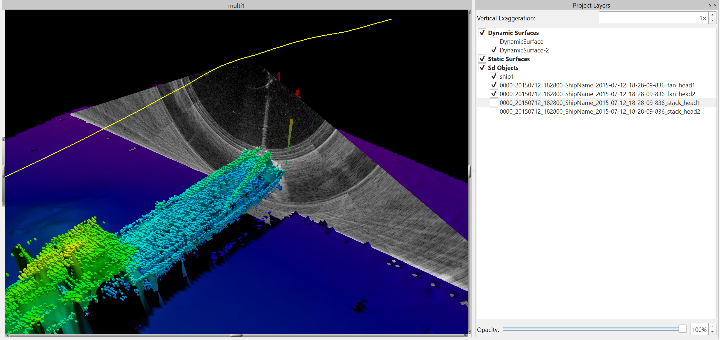Toggle the Sd Objects group checkbox
This screenshot has width=720, height=340.
[x=482, y=68]
